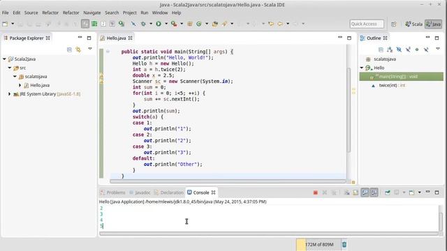Switch to the Scala perspective
Screen dimensions: 447x251
click(413, 24)
